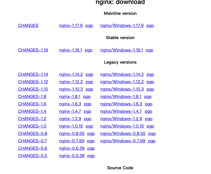Screen dimensions: 211x174
Task: Open pgp link right after nginx-1.14.2 source
Action: point(89,74)
